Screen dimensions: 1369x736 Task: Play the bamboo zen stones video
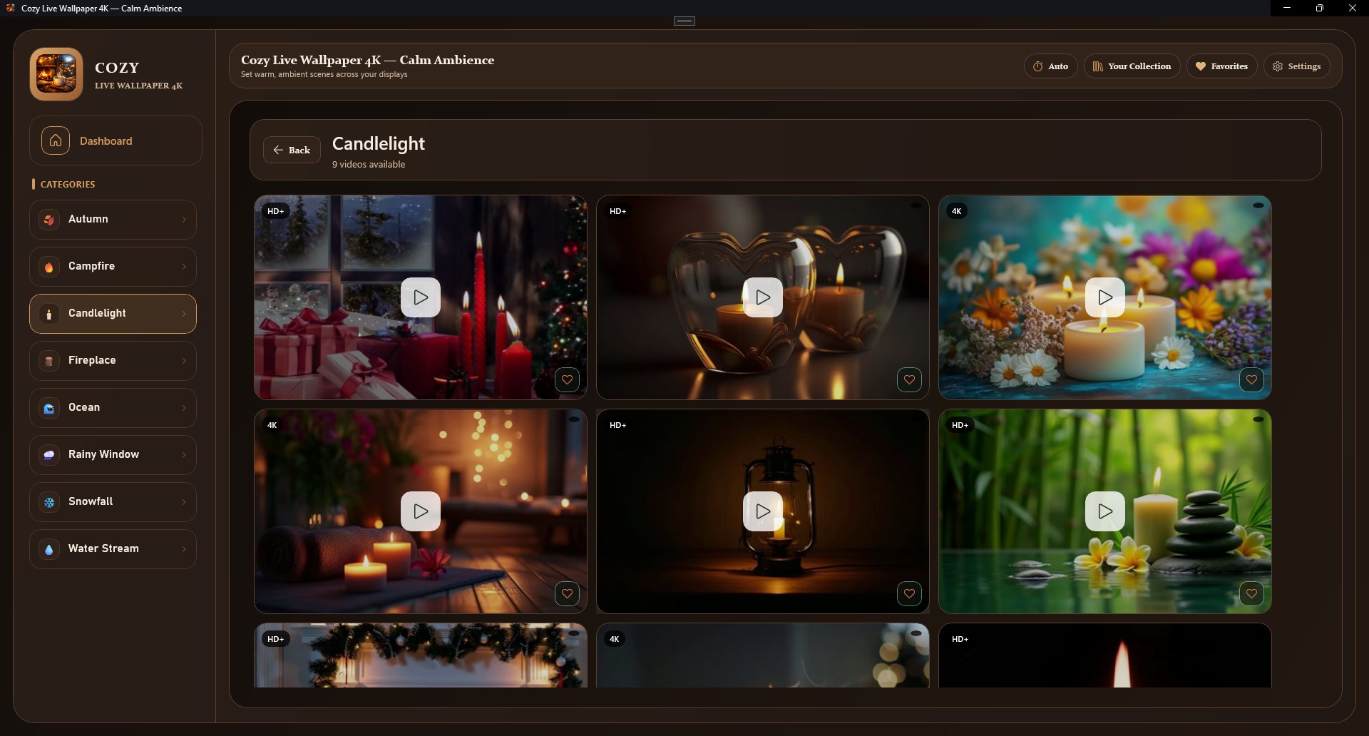(x=1105, y=511)
